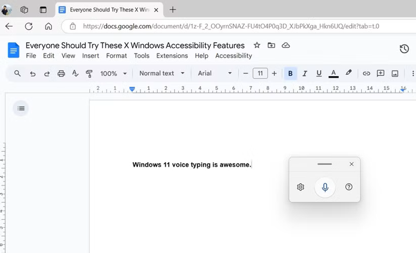Decrease the font size with minus

246,74
